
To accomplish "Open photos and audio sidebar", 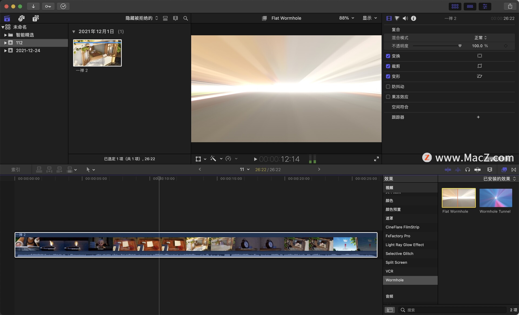I will click(21, 18).
